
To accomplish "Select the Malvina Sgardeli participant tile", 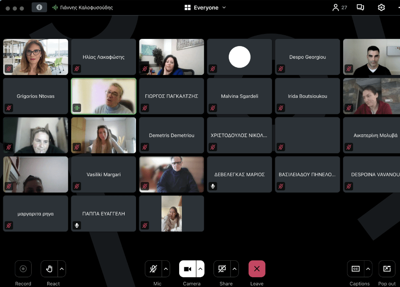I will point(239,96).
